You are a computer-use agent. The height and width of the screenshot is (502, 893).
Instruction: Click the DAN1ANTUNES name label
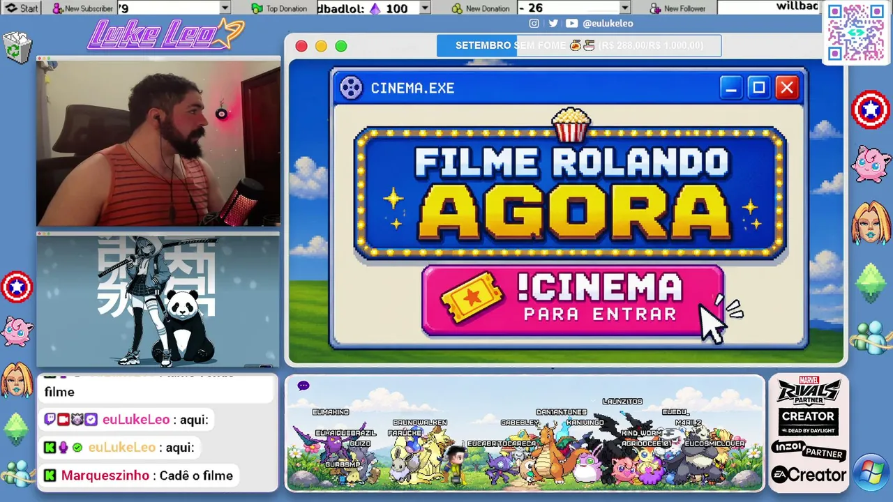coord(562,412)
